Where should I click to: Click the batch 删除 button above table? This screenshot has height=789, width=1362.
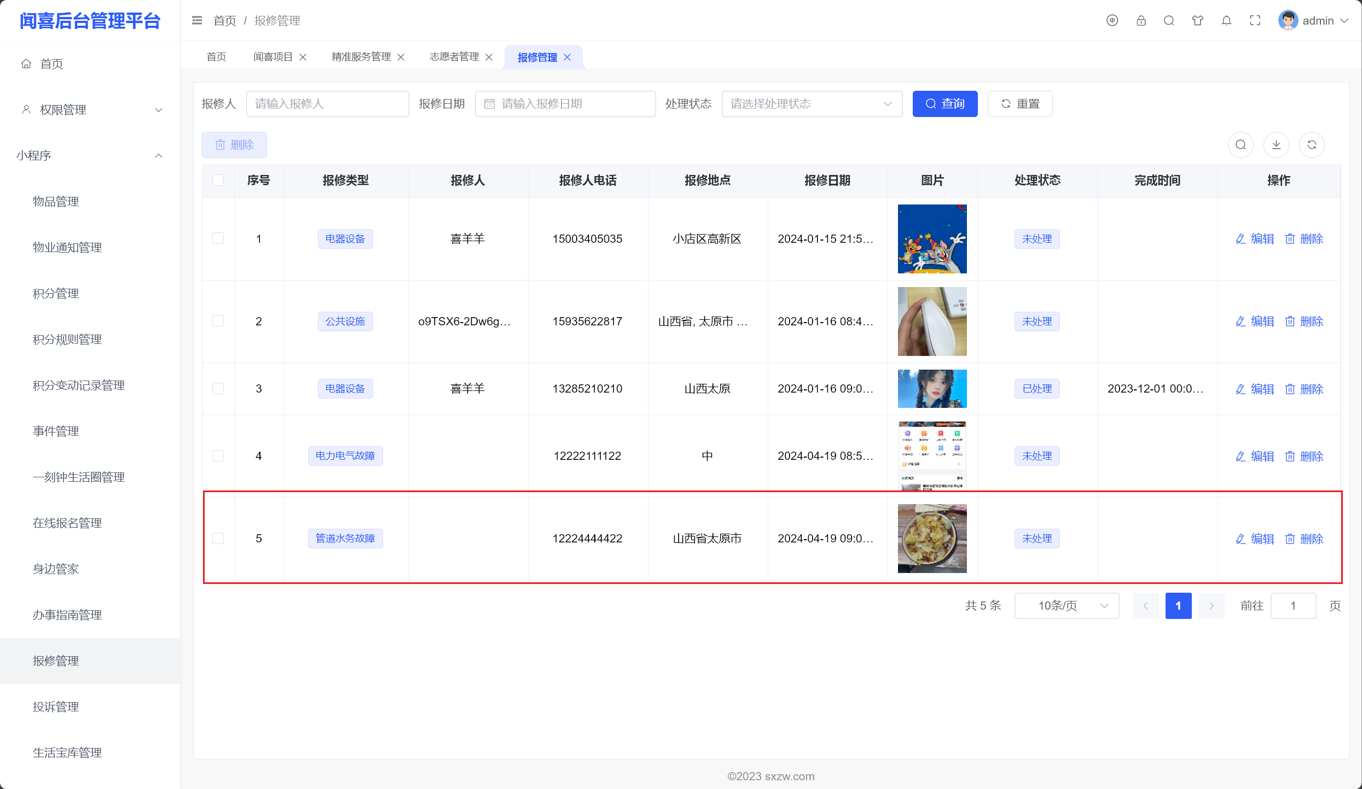(x=234, y=145)
